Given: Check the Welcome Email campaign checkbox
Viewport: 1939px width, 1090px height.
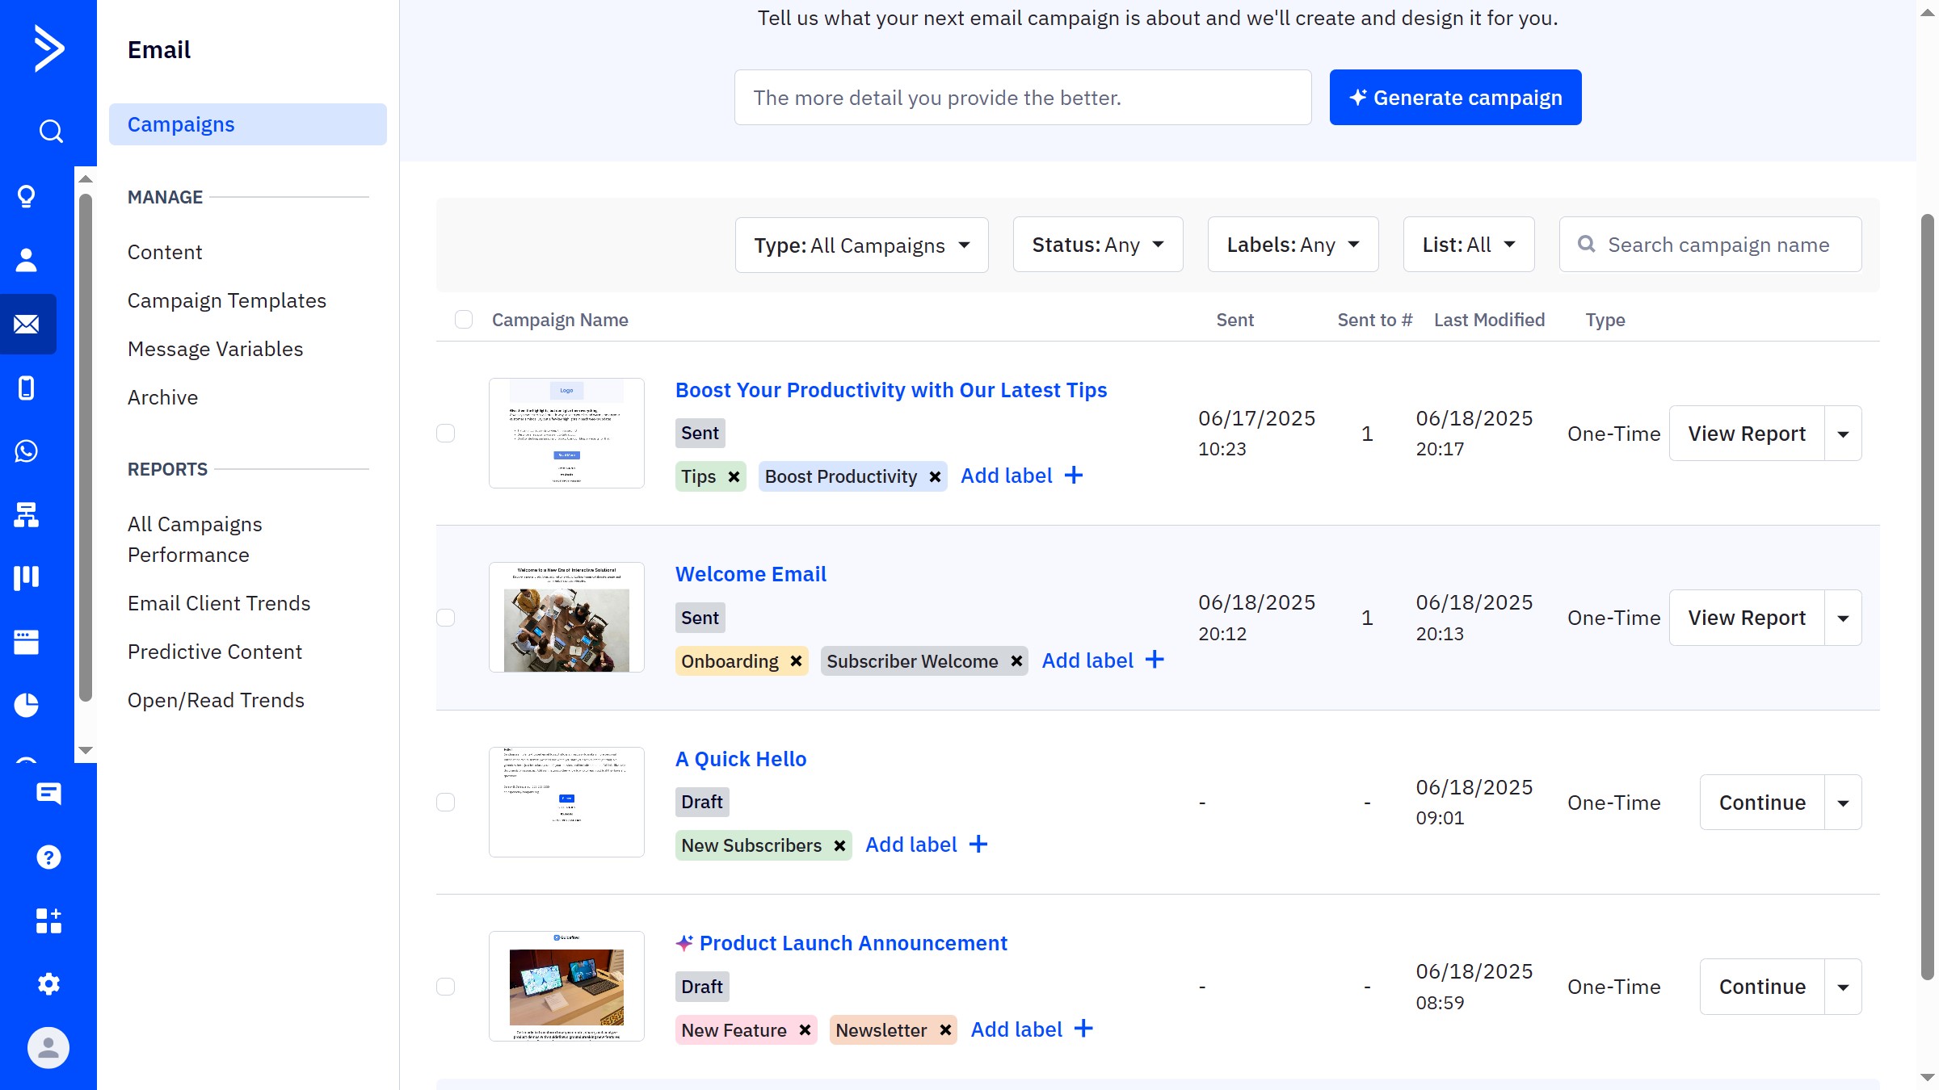Looking at the screenshot, I should coord(446,618).
